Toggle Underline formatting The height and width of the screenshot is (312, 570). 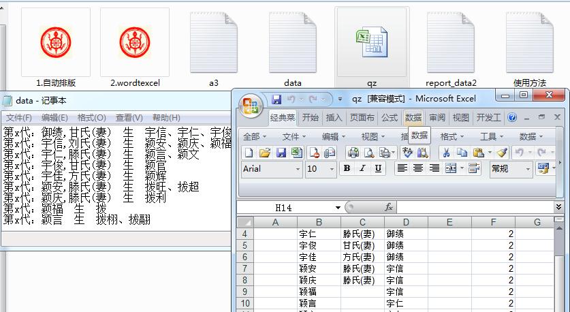click(x=378, y=168)
